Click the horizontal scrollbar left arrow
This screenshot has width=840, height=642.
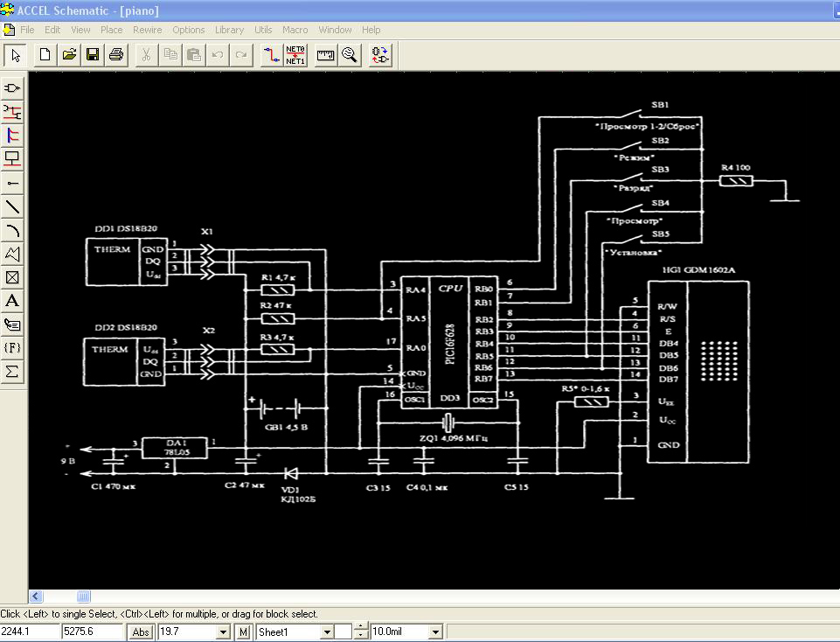[37, 597]
